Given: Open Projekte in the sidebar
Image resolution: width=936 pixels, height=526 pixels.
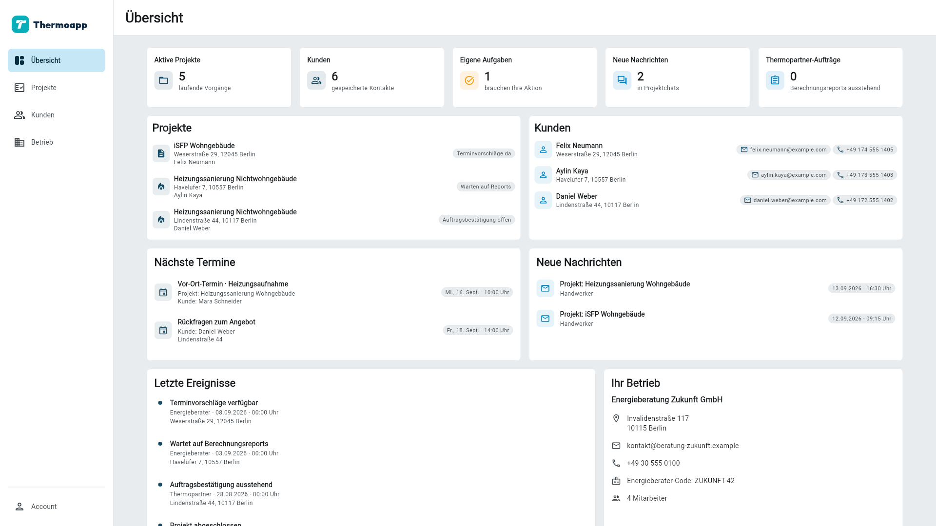Looking at the screenshot, I should (57, 88).
